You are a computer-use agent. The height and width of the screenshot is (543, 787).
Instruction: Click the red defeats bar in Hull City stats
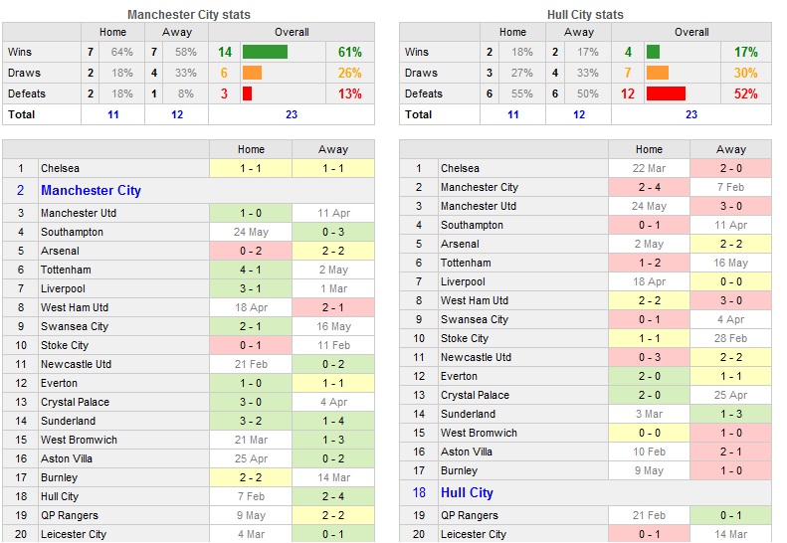666,93
